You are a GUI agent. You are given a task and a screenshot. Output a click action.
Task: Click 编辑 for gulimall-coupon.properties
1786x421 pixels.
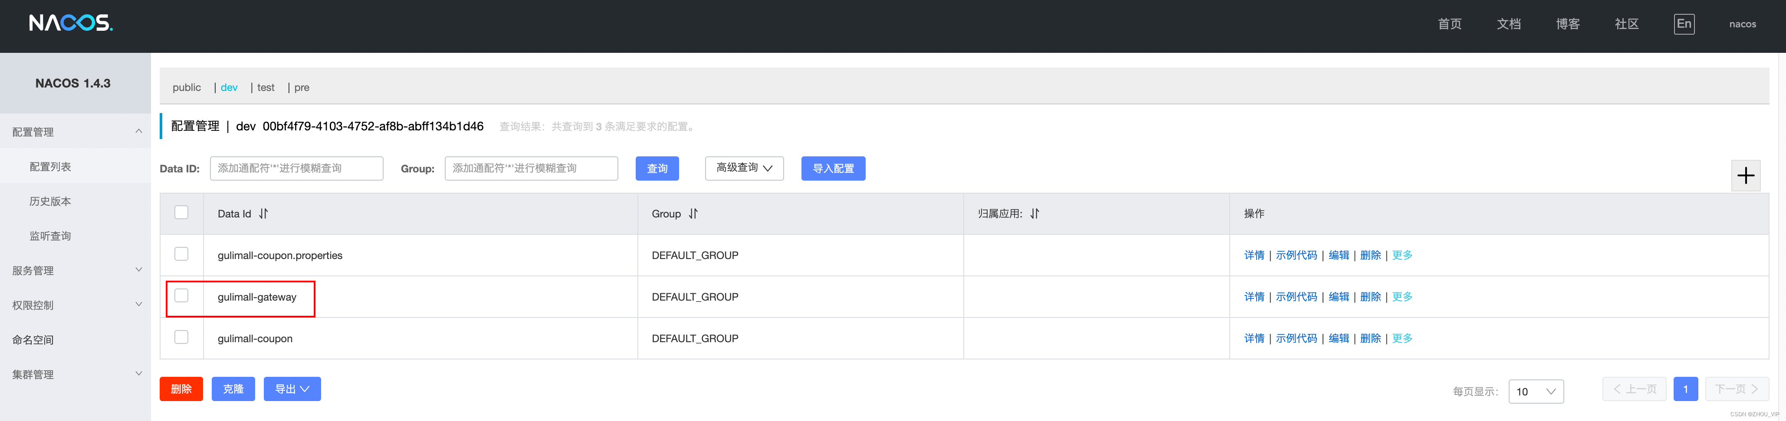click(1338, 255)
